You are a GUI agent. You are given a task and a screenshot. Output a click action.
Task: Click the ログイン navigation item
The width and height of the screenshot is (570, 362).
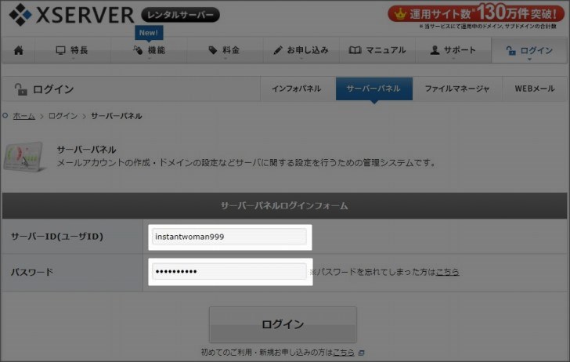530,50
